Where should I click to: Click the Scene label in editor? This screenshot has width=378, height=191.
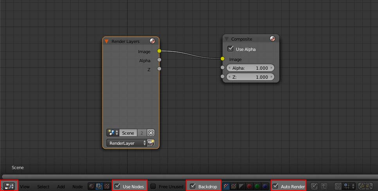click(18, 168)
